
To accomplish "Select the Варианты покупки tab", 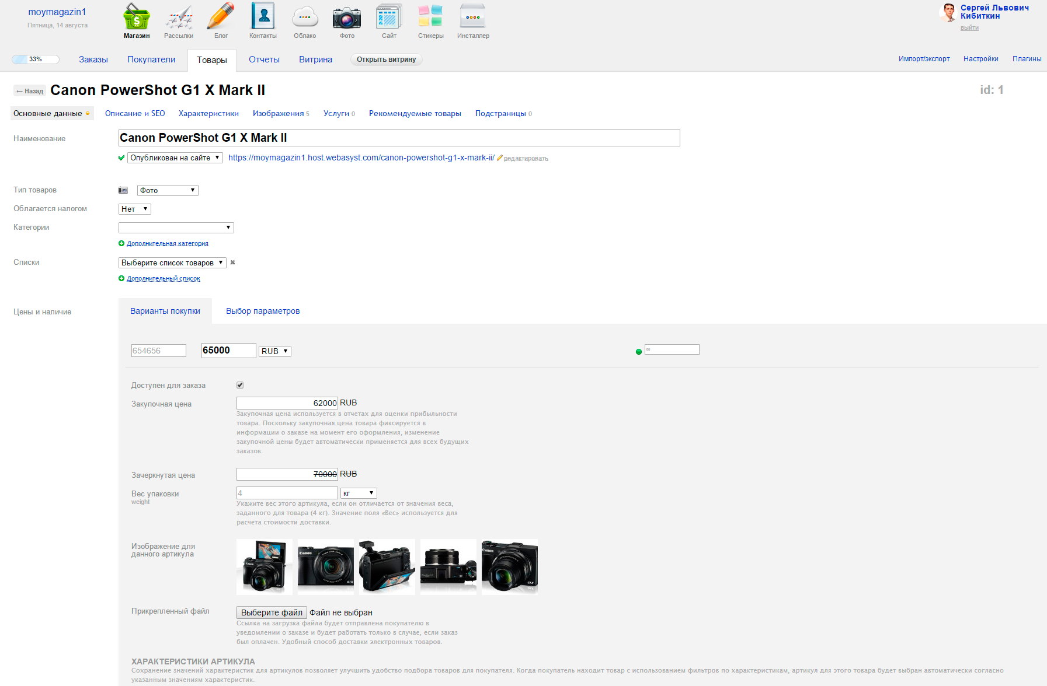I will tap(165, 311).
